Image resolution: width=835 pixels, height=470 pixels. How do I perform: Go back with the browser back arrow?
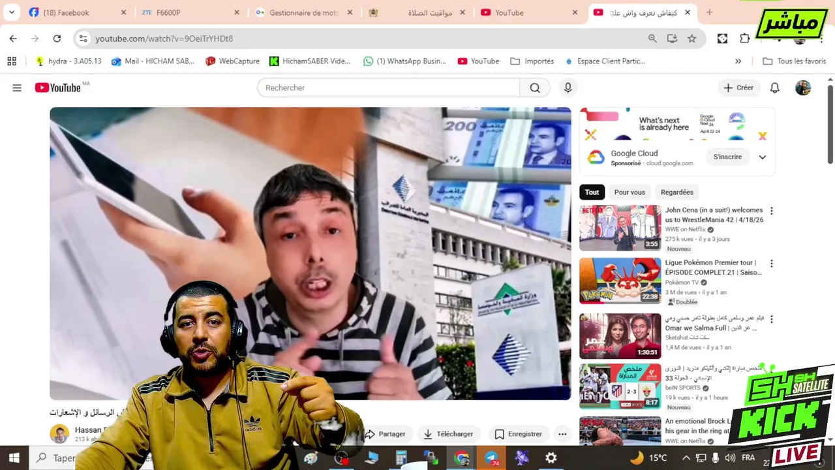[x=13, y=39]
